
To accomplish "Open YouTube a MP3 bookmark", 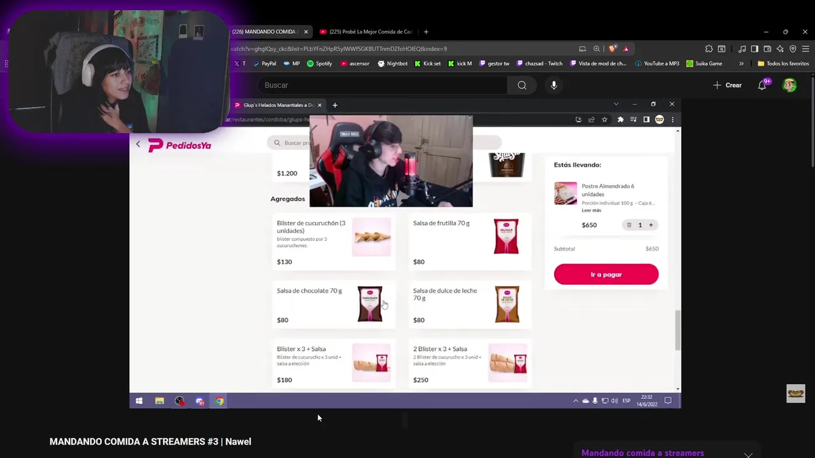I will click(x=657, y=64).
